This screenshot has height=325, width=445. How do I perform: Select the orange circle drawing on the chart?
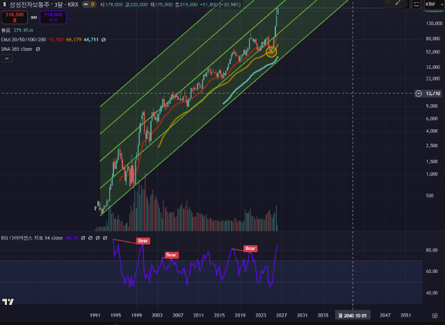click(271, 52)
